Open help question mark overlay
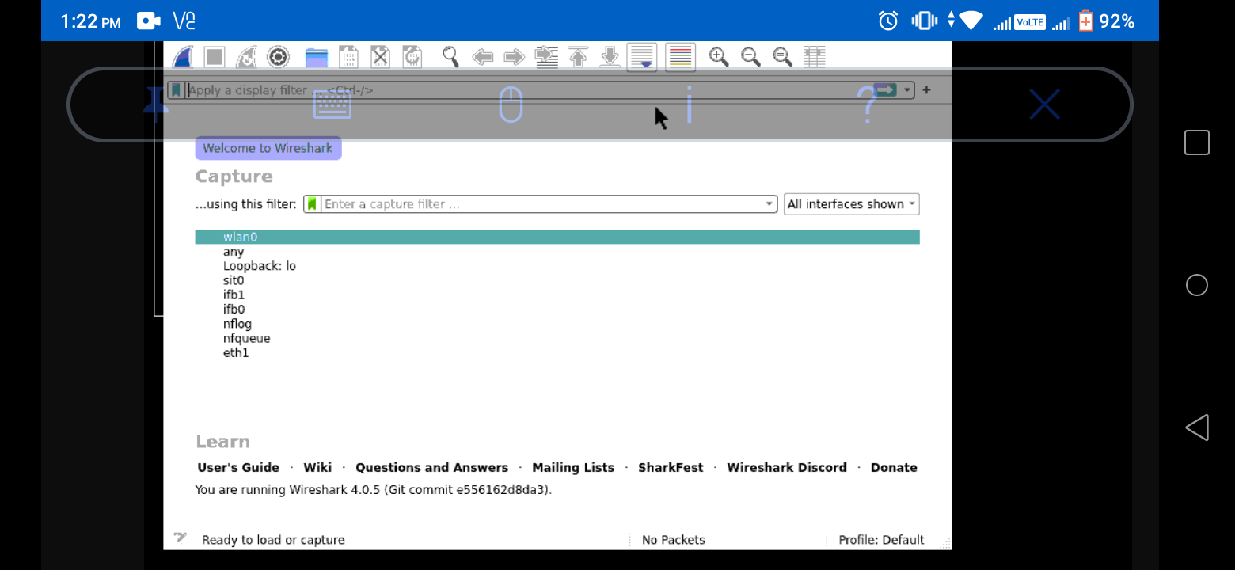The height and width of the screenshot is (570, 1235). coord(868,104)
